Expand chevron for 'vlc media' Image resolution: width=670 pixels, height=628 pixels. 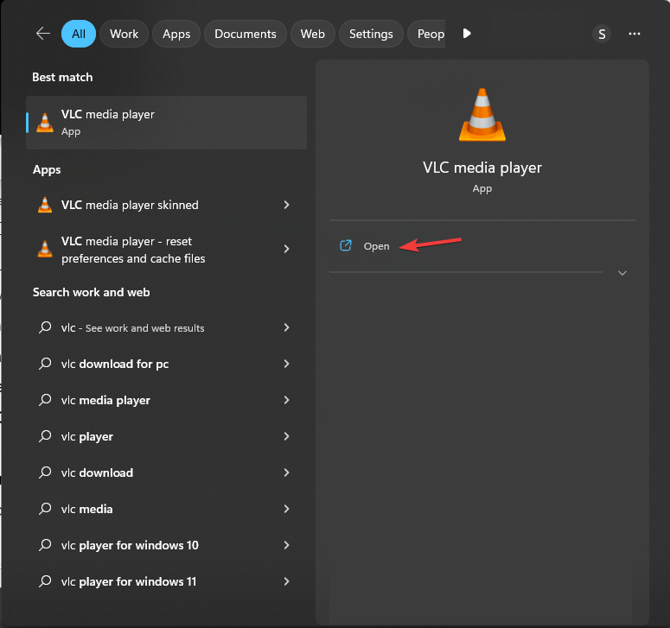[286, 509]
